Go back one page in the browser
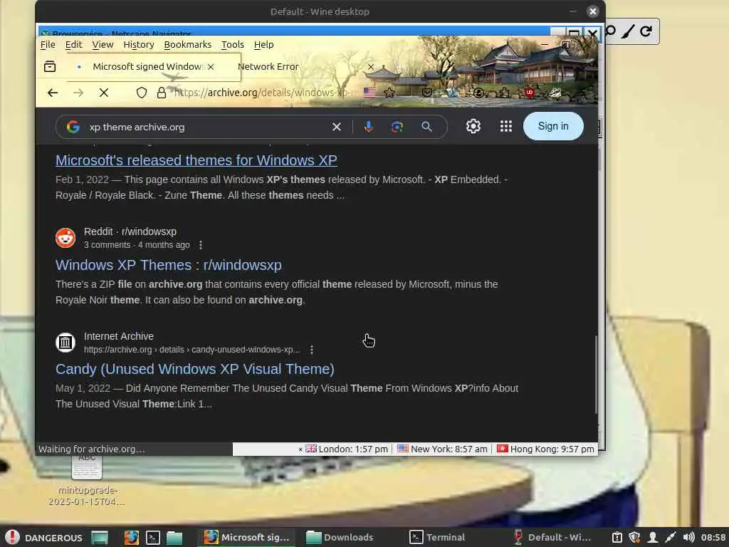This screenshot has height=547, width=729. click(x=53, y=93)
